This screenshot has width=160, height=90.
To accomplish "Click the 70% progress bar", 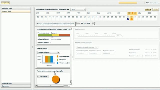I will pos(132,3).
